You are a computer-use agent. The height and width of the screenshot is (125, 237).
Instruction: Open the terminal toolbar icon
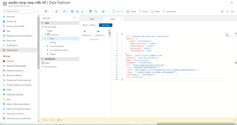pos(77,11)
